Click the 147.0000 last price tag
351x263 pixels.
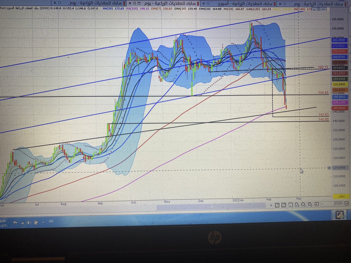click(340, 108)
